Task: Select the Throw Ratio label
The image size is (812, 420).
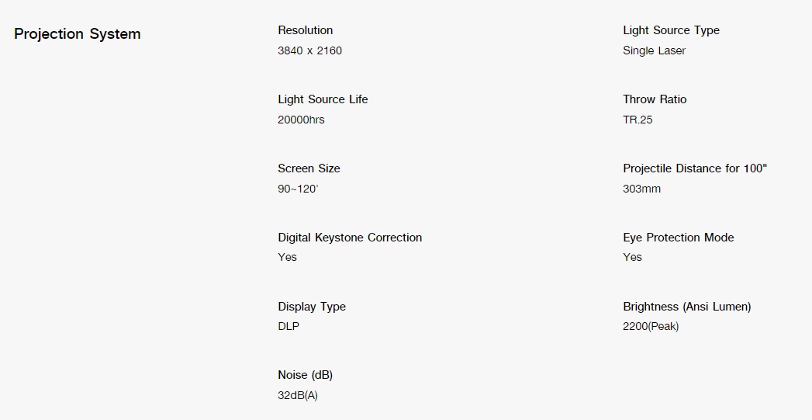Action: point(655,99)
